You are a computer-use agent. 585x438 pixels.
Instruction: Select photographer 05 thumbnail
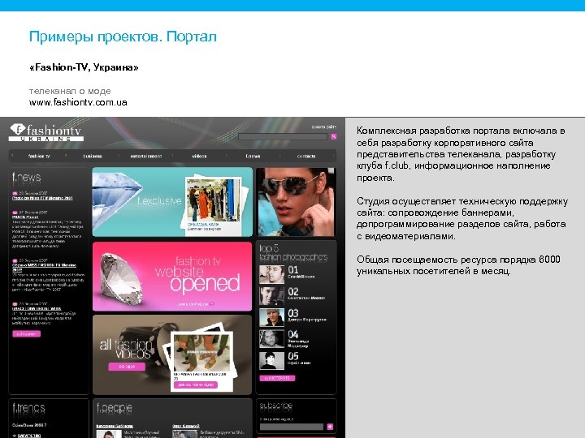271,360
